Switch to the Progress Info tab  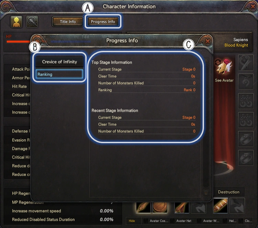pyautogui.click(x=103, y=22)
